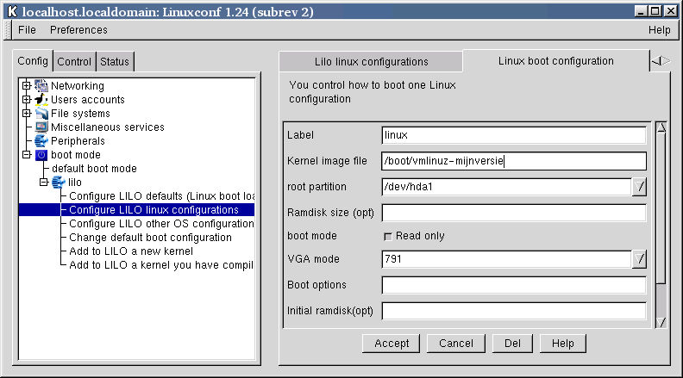683x378 pixels.
Task: Click the tab scroll left arrow
Action: (656, 61)
